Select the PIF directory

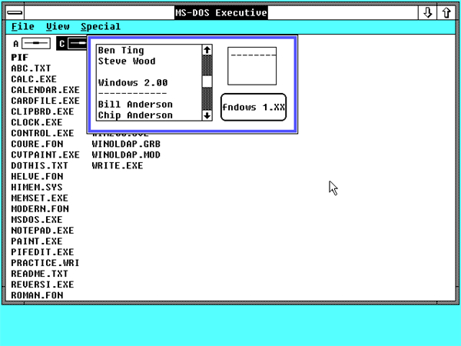click(20, 58)
